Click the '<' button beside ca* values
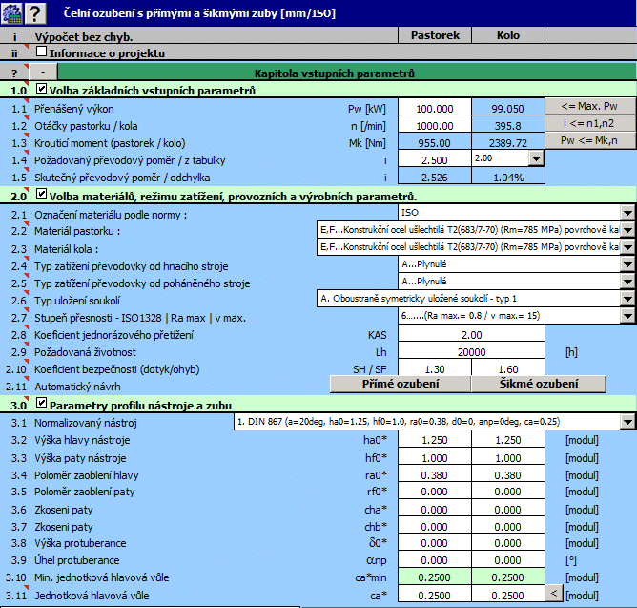 [554, 593]
